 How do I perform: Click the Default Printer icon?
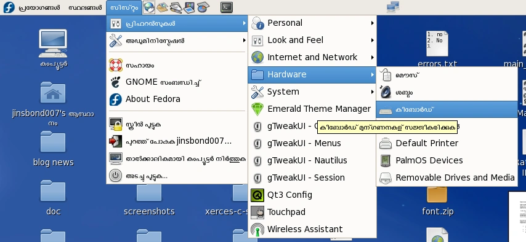386,143
